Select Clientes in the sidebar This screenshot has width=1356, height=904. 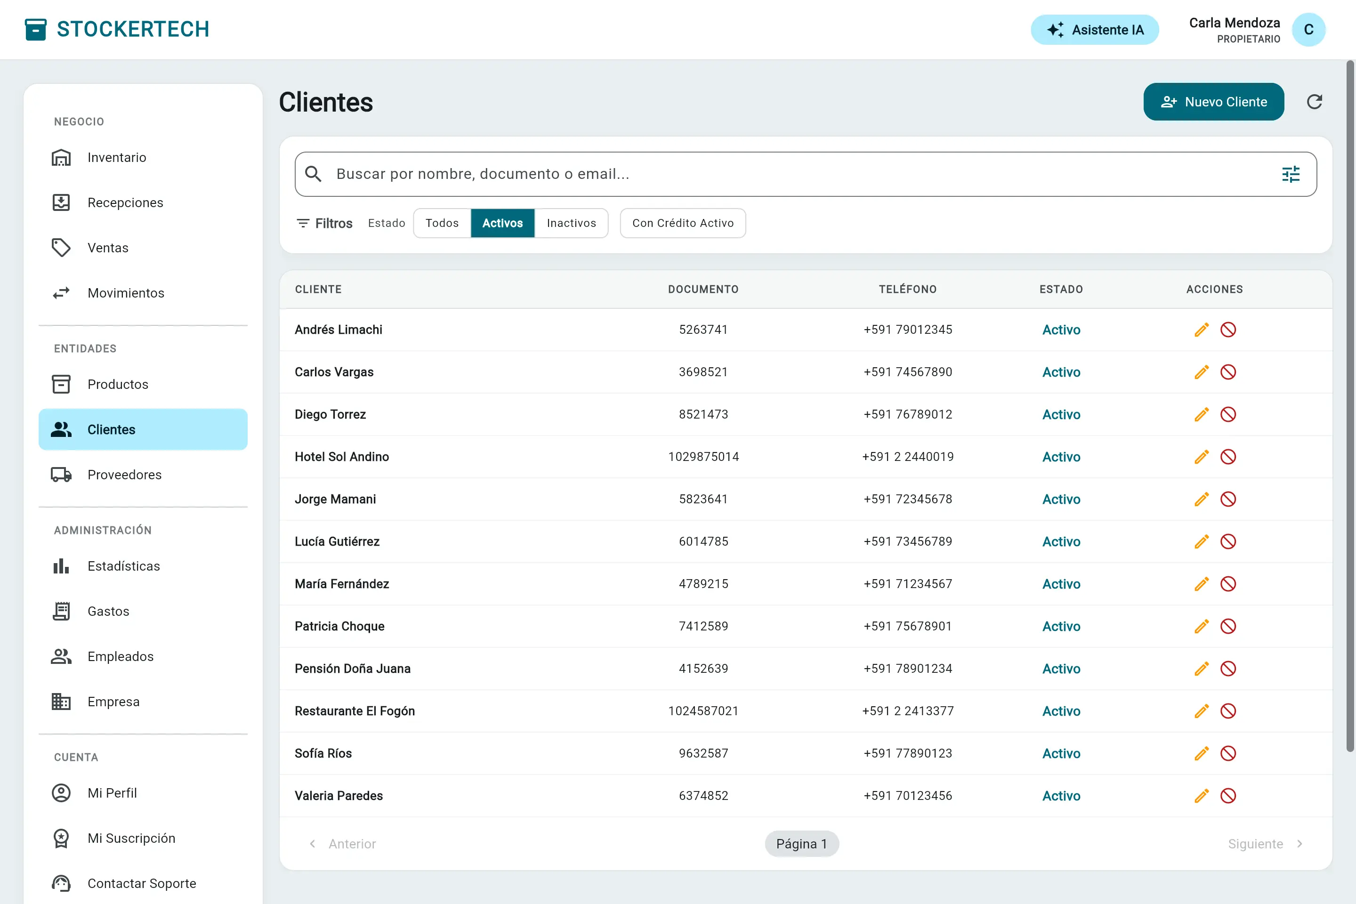[x=143, y=429]
